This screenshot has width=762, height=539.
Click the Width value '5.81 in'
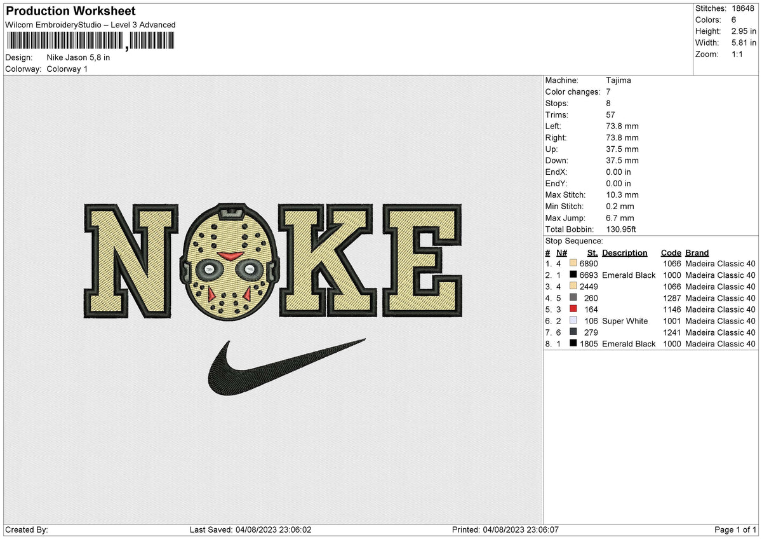pyautogui.click(x=744, y=43)
